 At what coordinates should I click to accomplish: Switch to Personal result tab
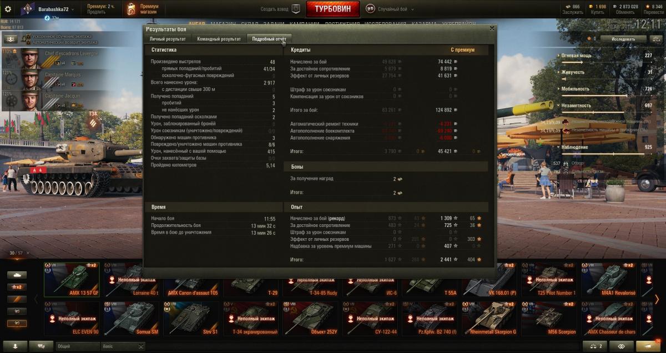click(x=168, y=39)
